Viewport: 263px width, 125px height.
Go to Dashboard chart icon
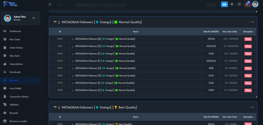(5, 31)
